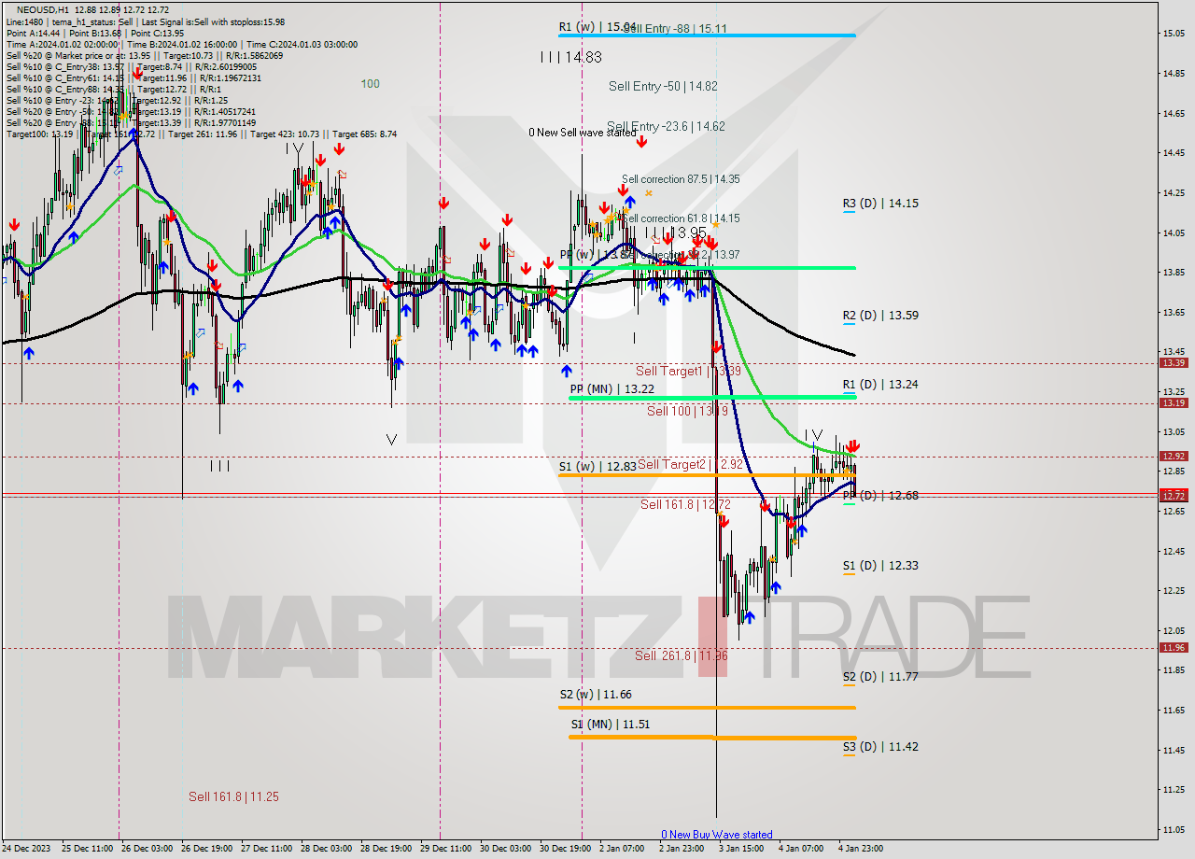The height and width of the screenshot is (859, 1195).
Task: Click the 'Sell 100 | 13.19' label
Action: 687,411
